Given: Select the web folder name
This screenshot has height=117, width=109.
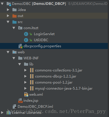Looking at the screenshot, I should click(x=21, y=52).
